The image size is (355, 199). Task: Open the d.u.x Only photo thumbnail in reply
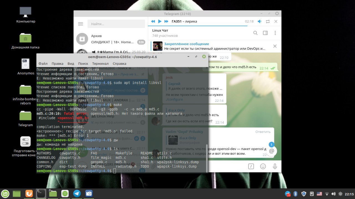coord(173,140)
